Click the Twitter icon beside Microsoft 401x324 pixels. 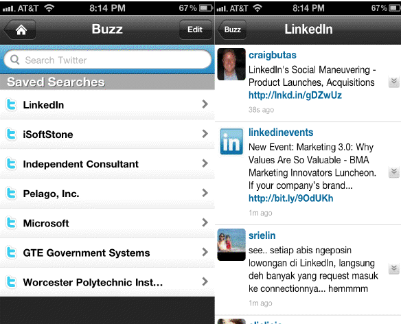[11, 222]
